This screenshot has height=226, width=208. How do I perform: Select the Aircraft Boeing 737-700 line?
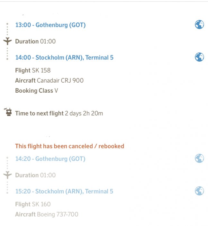point(47,214)
